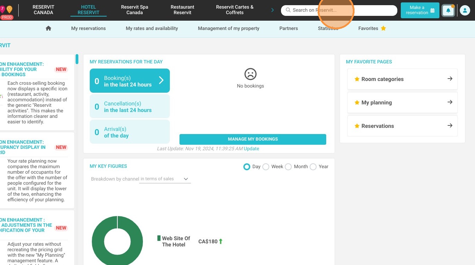Expand more properties with the header chevron
The width and height of the screenshot is (475, 265).
point(272,10)
